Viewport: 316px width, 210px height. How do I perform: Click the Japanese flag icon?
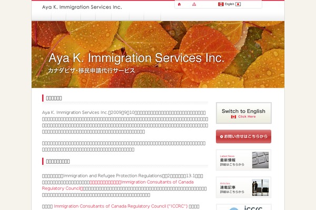(238, 4)
